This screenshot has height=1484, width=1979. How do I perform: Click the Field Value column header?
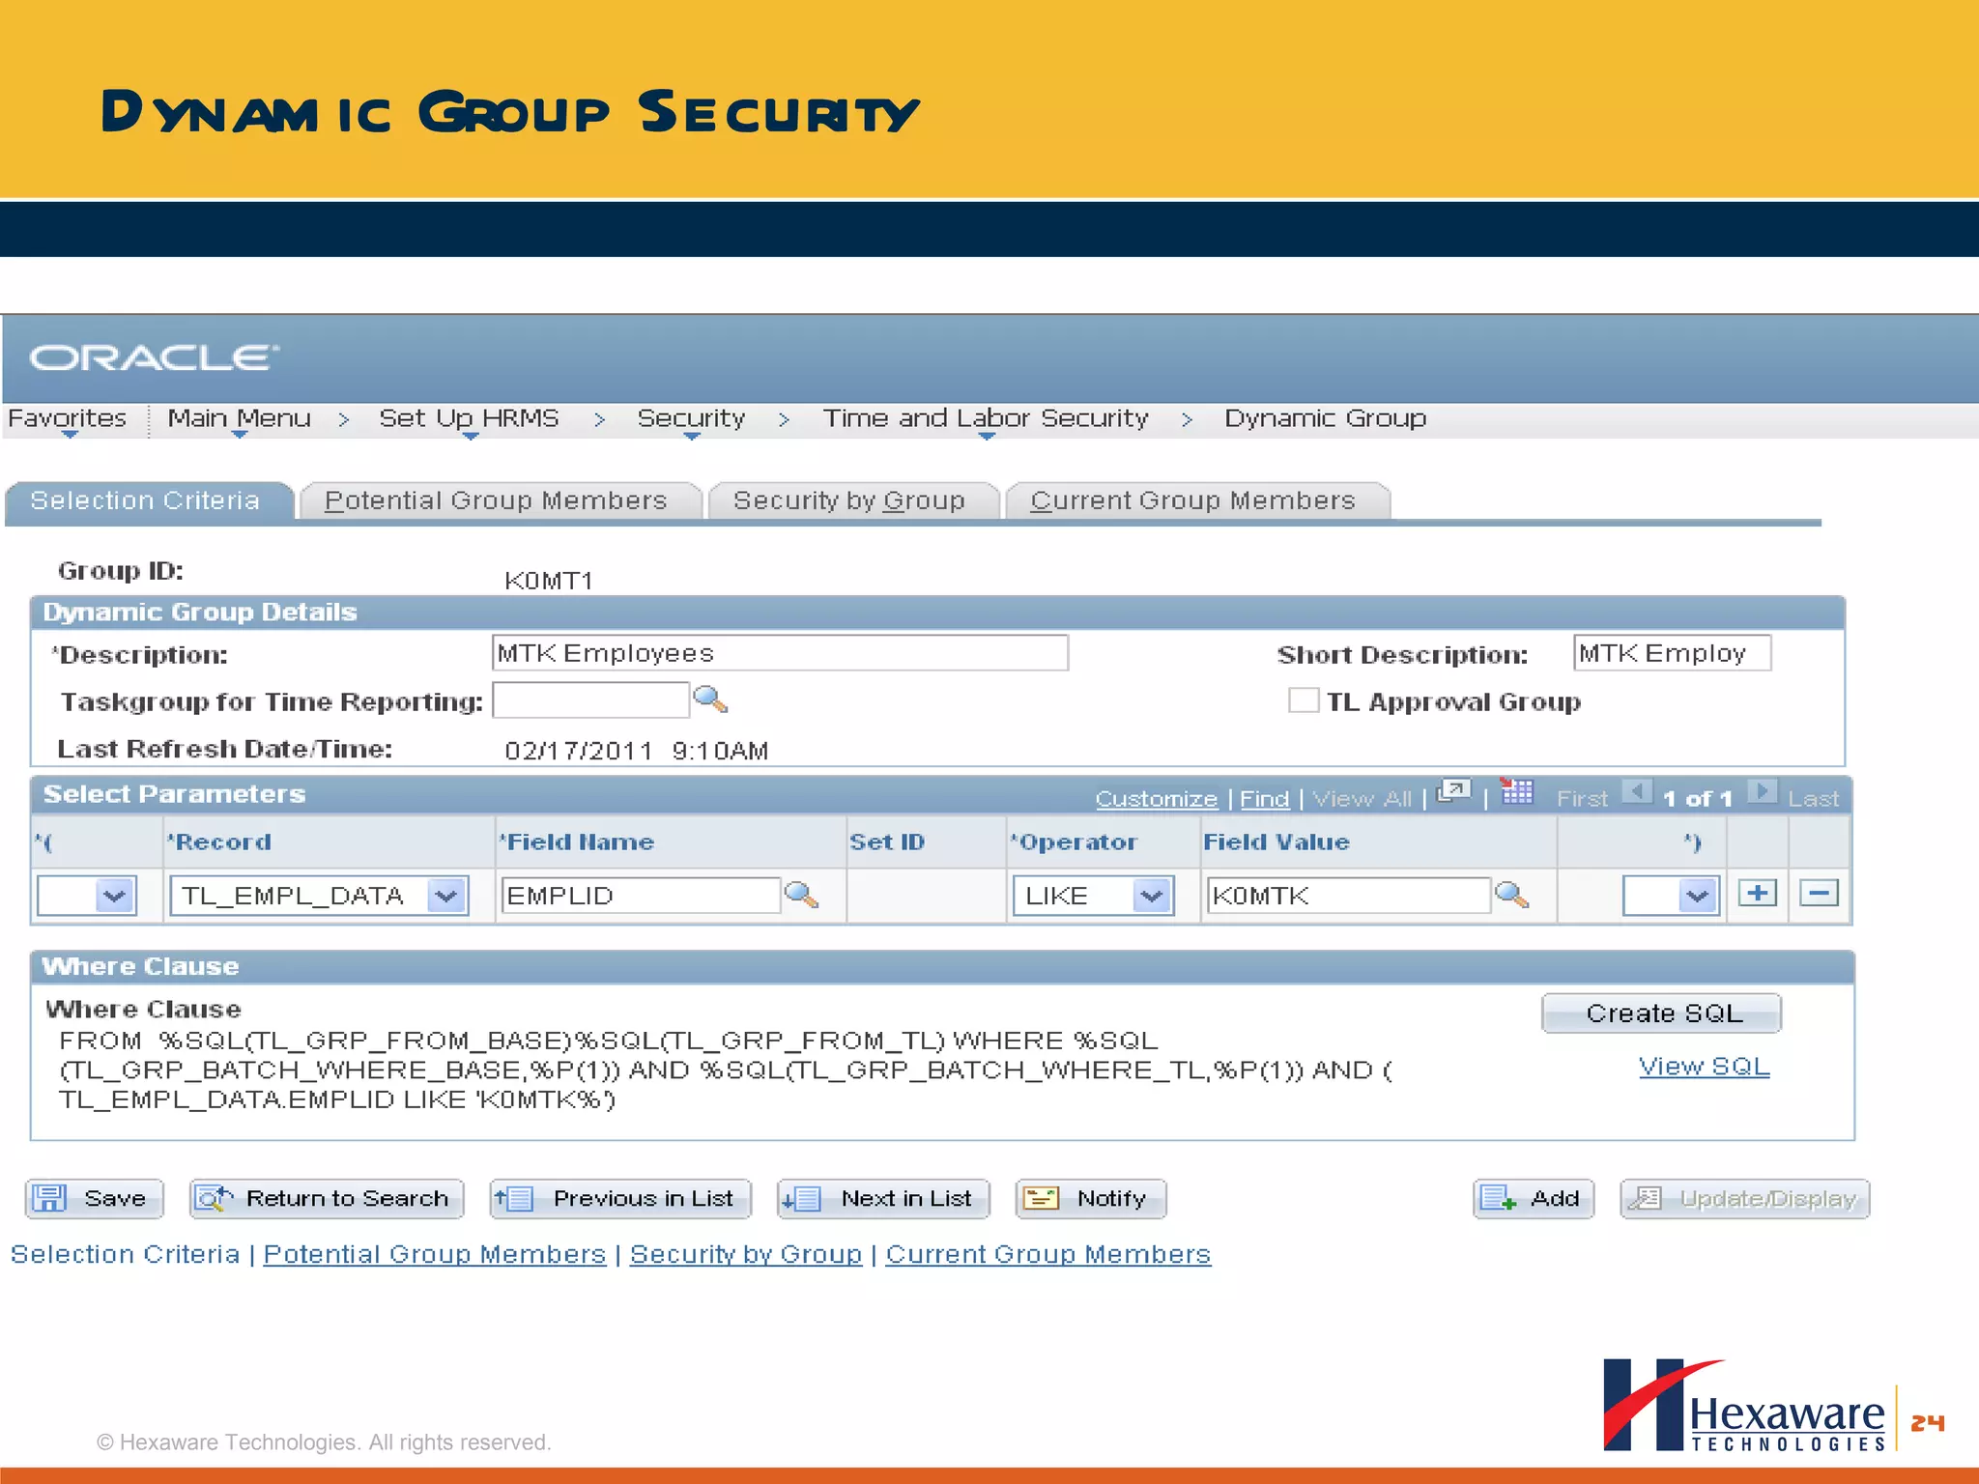pyautogui.click(x=1276, y=842)
